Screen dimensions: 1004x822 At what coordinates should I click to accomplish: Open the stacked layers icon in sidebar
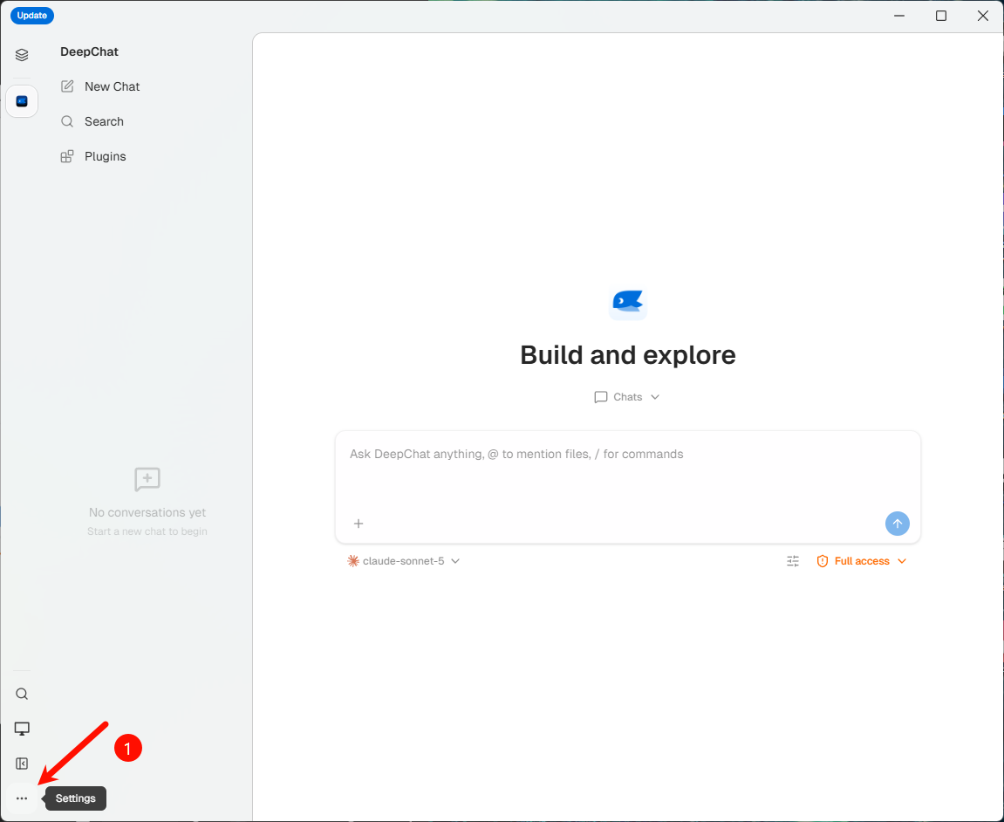point(22,55)
